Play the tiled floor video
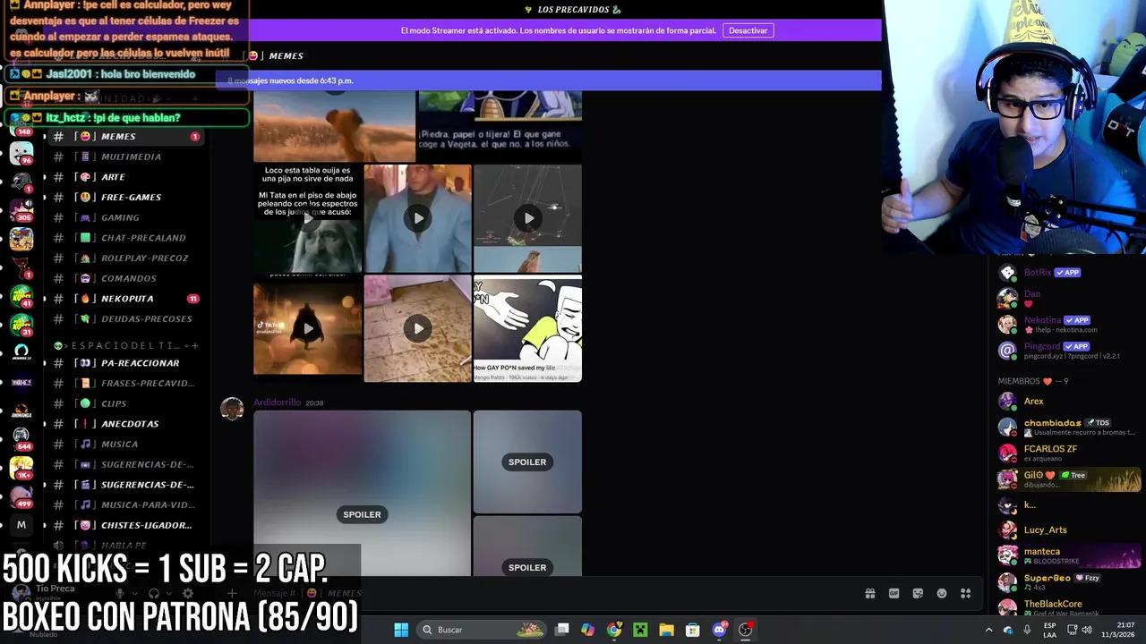This screenshot has width=1146, height=644. [418, 328]
